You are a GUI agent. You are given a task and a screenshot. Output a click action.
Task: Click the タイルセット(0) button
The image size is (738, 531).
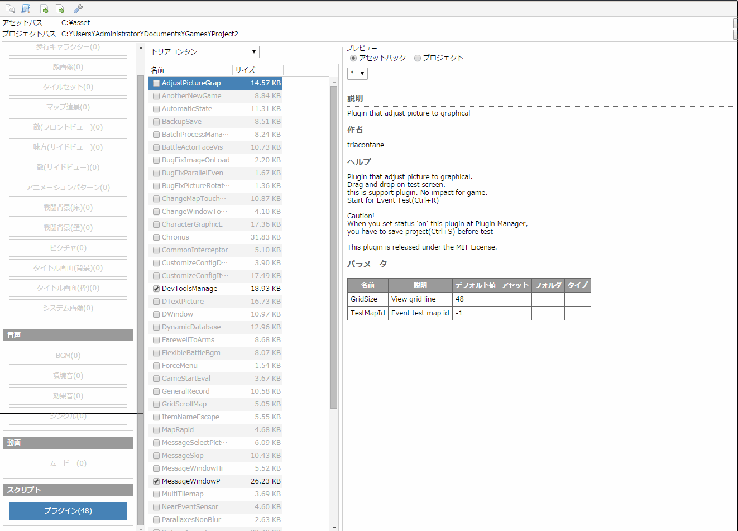(x=68, y=87)
